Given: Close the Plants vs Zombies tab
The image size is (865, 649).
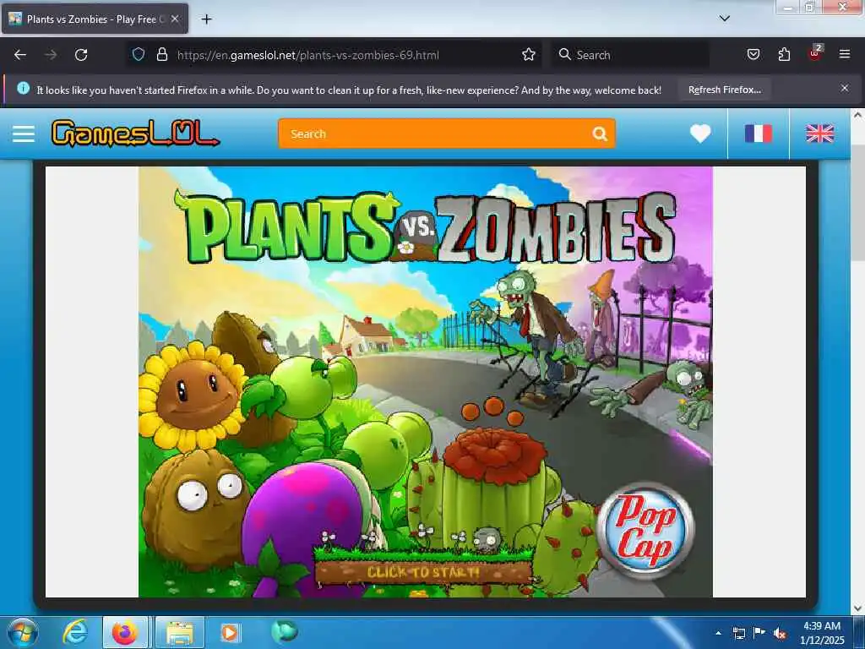Looking at the screenshot, I should coord(175,19).
